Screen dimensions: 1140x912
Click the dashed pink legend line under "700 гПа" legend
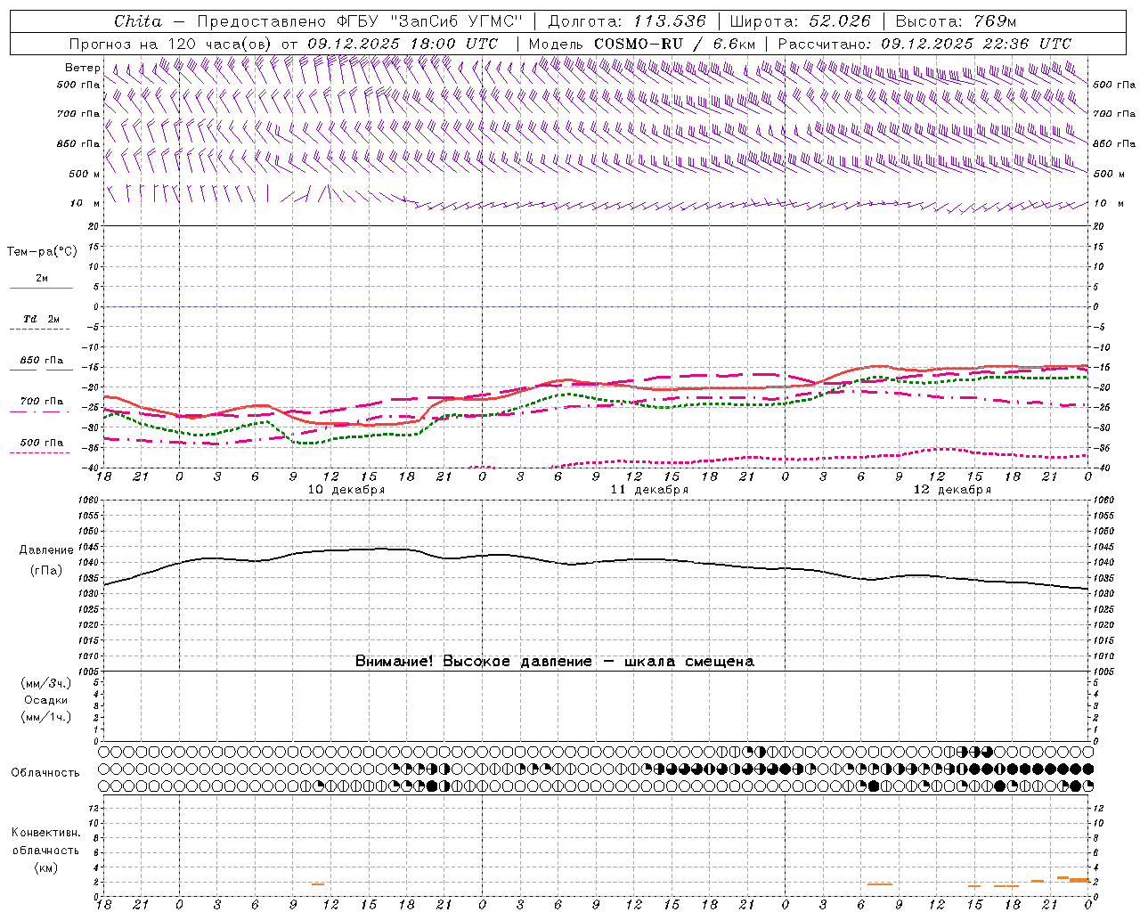40,411
